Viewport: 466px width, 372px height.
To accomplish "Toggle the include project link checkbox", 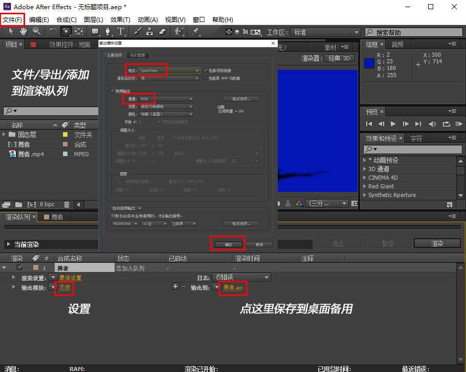I will pyautogui.click(x=206, y=70).
